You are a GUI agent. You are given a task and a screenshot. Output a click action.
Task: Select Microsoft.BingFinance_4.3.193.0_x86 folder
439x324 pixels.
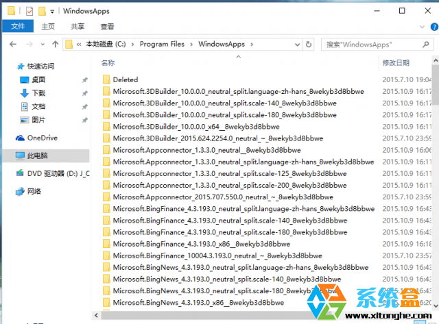click(201, 244)
